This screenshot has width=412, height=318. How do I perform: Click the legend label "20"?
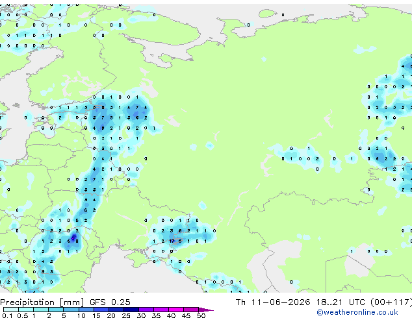point(111,315)
